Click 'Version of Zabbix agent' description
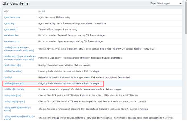Image resolution: width=187 pixels, height=121 pixels. click(58, 29)
